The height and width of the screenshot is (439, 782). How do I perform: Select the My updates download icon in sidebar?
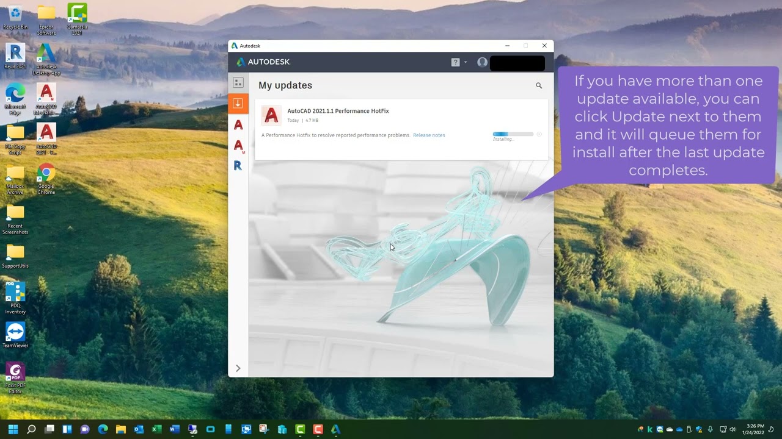[238, 103]
